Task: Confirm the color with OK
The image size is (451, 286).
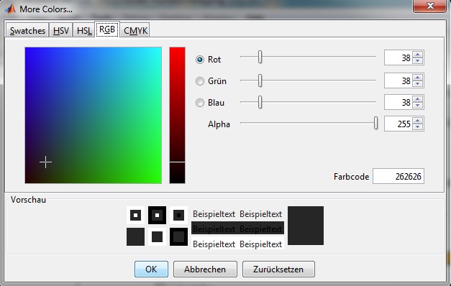Action: (151, 269)
